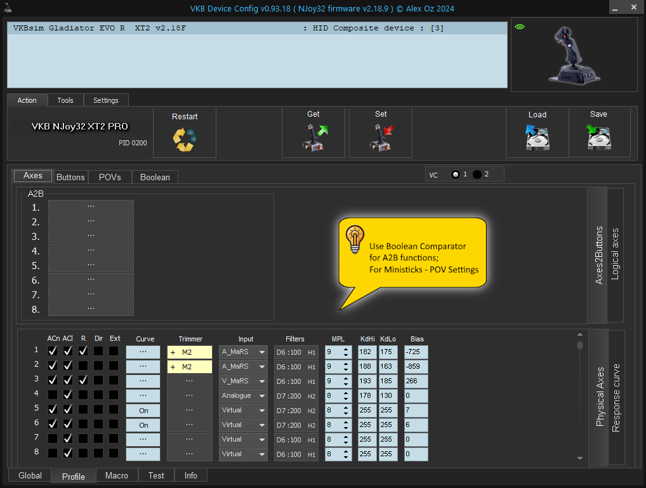This screenshot has height=488, width=646.
Task: Click the VKB NJoy32 XT2 PRO label
Action: pyautogui.click(x=80, y=126)
